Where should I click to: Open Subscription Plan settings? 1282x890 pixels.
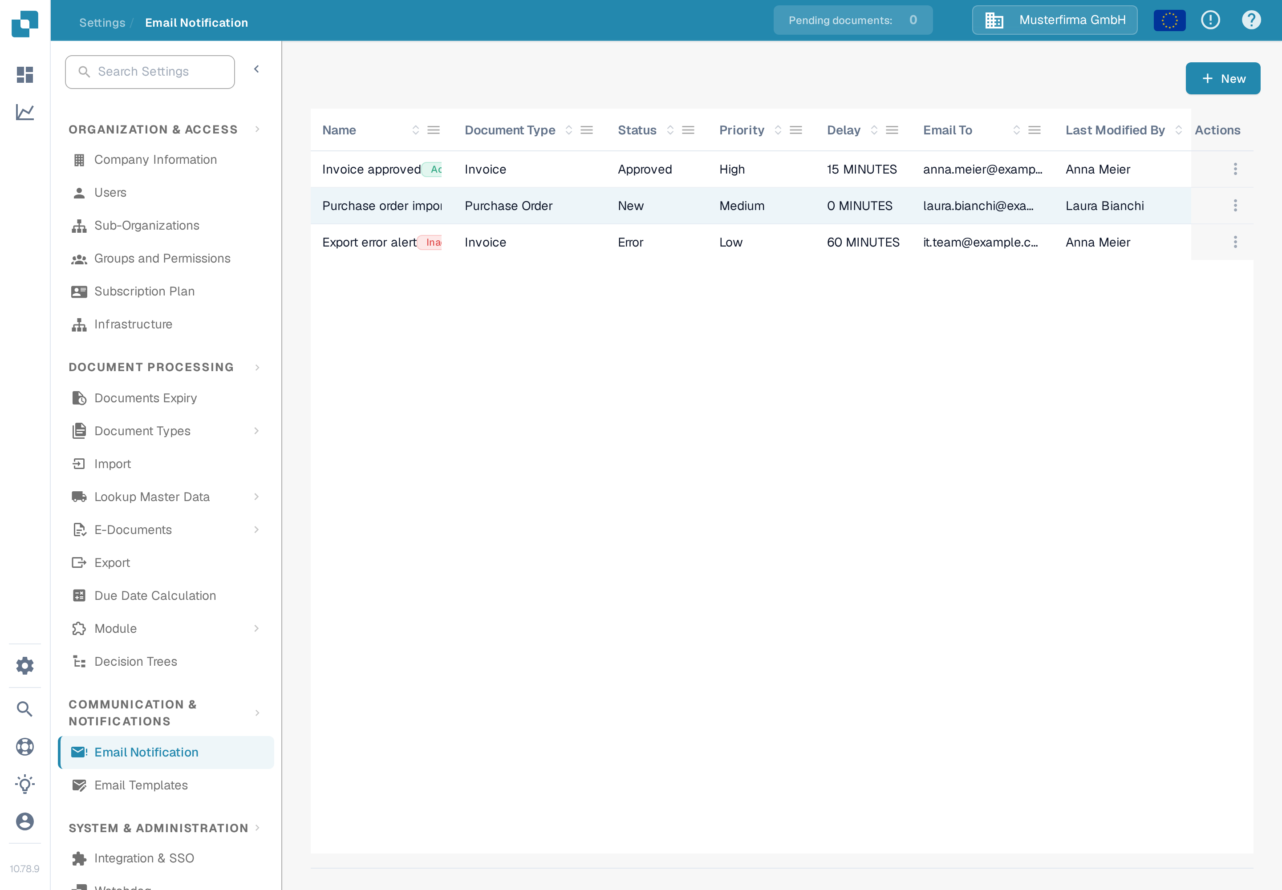coord(166,291)
